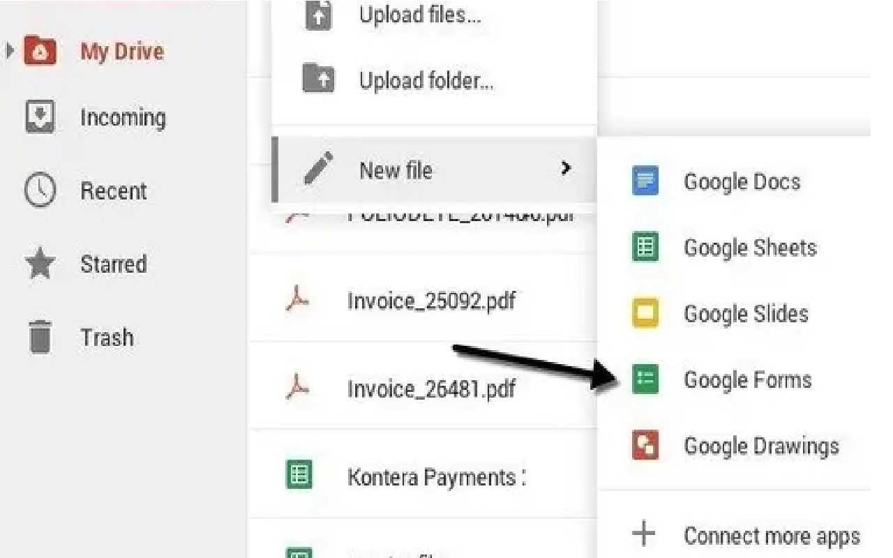
Task: Click the New file pencil icon
Action: pos(319,169)
